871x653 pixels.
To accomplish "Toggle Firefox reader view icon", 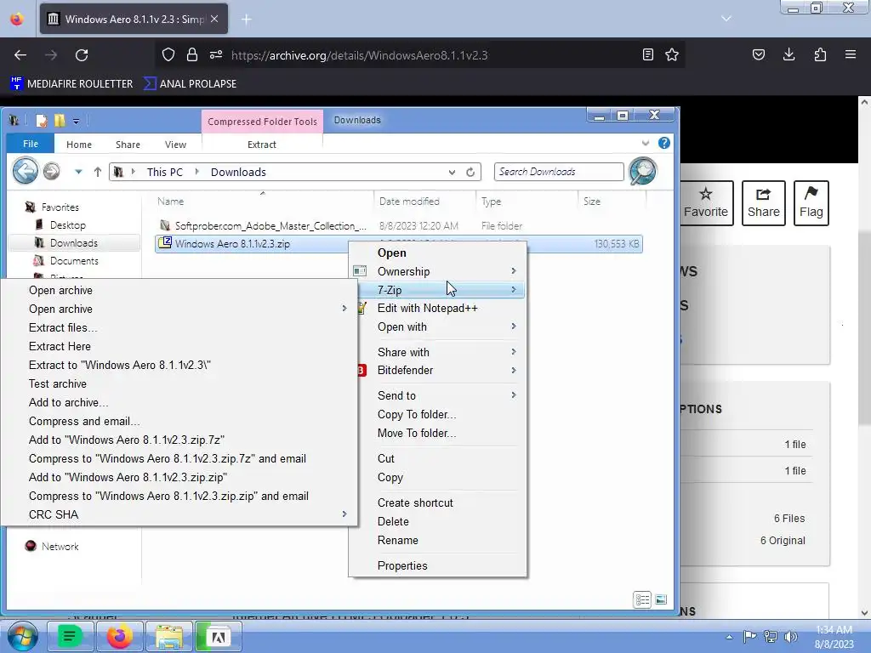I will tap(647, 54).
